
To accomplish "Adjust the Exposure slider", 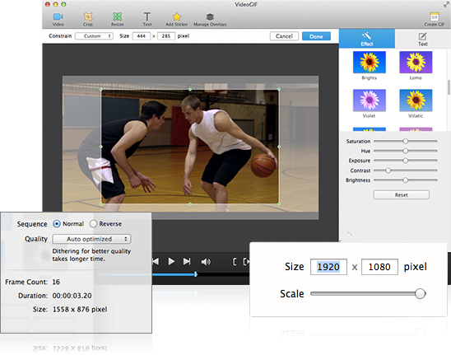I will coord(405,161).
